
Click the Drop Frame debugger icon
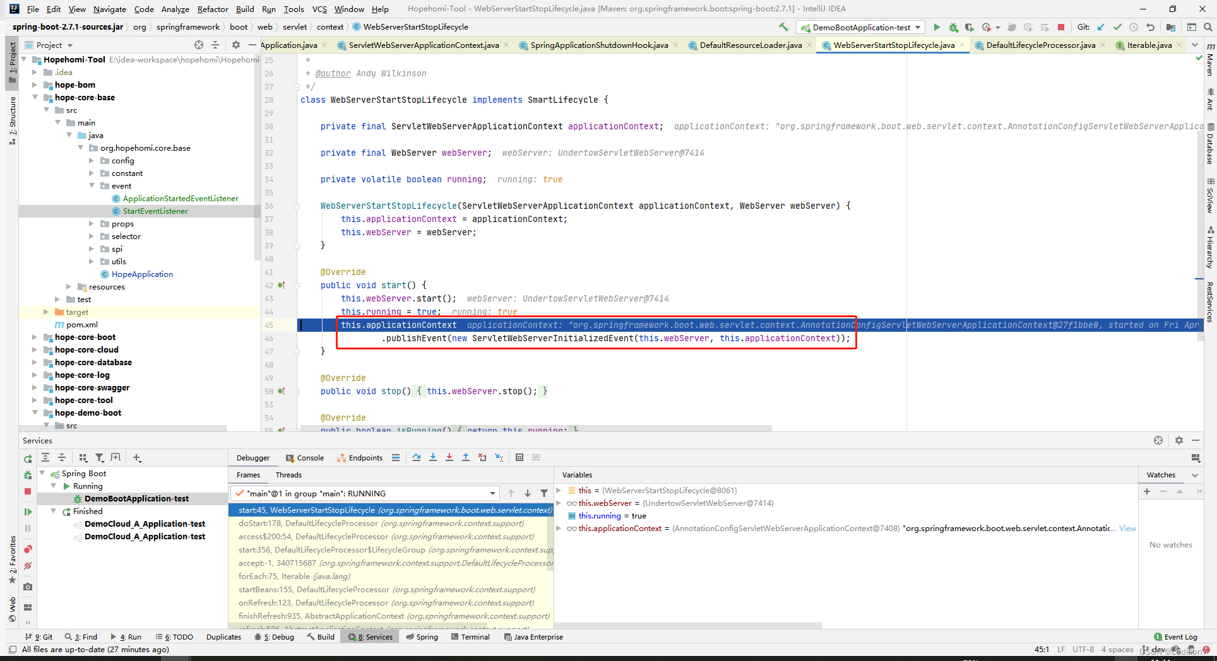pyautogui.click(x=482, y=458)
